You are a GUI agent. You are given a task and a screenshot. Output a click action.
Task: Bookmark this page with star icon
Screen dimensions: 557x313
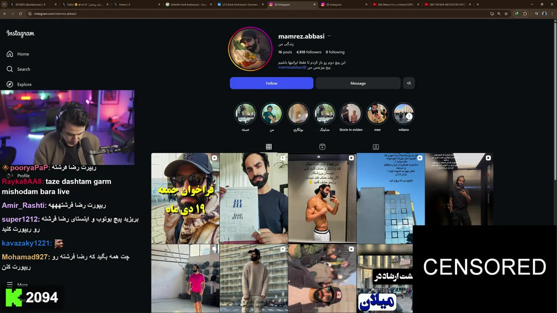[506, 13]
